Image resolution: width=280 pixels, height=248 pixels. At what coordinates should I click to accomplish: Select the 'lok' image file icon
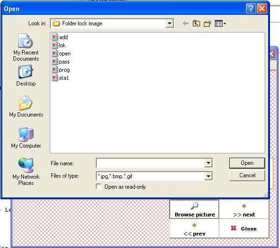pyautogui.click(x=55, y=45)
